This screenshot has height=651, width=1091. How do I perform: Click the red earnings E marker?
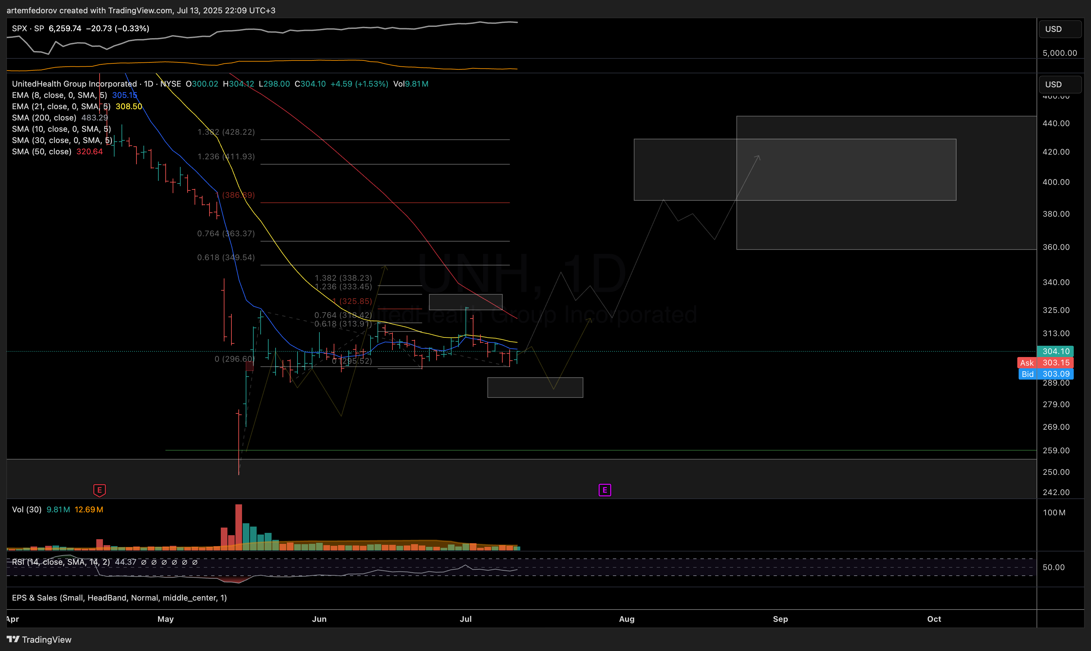click(x=100, y=490)
